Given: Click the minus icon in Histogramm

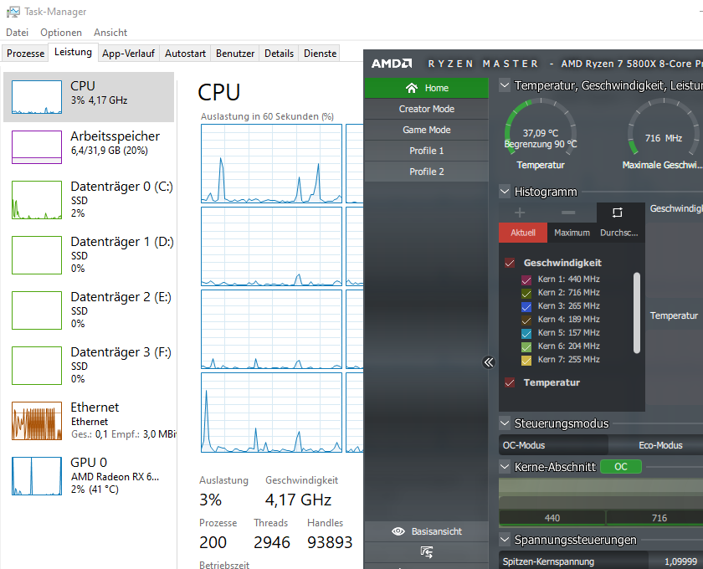Looking at the screenshot, I should pyautogui.click(x=568, y=213).
